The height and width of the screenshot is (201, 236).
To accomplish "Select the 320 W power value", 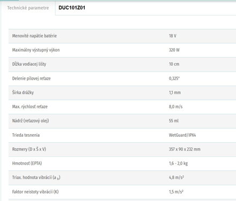I will click(x=174, y=50).
